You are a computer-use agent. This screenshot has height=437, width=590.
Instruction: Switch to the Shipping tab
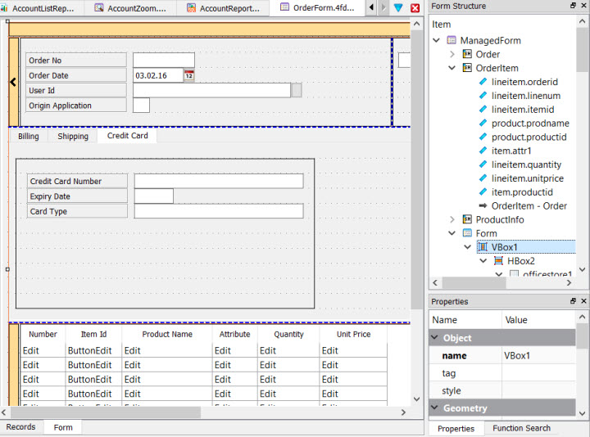[73, 136]
